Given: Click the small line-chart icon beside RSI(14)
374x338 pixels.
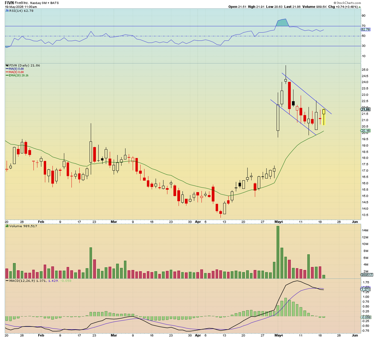Looking at the screenshot, I should (x=7, y=11).
